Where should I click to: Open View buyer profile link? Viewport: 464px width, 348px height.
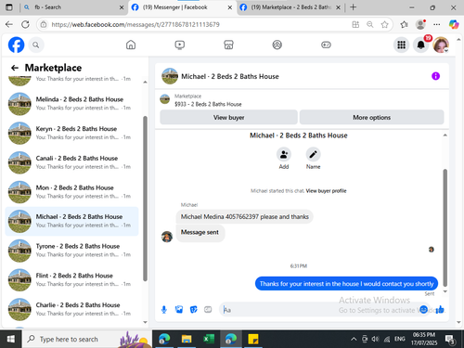326,191
